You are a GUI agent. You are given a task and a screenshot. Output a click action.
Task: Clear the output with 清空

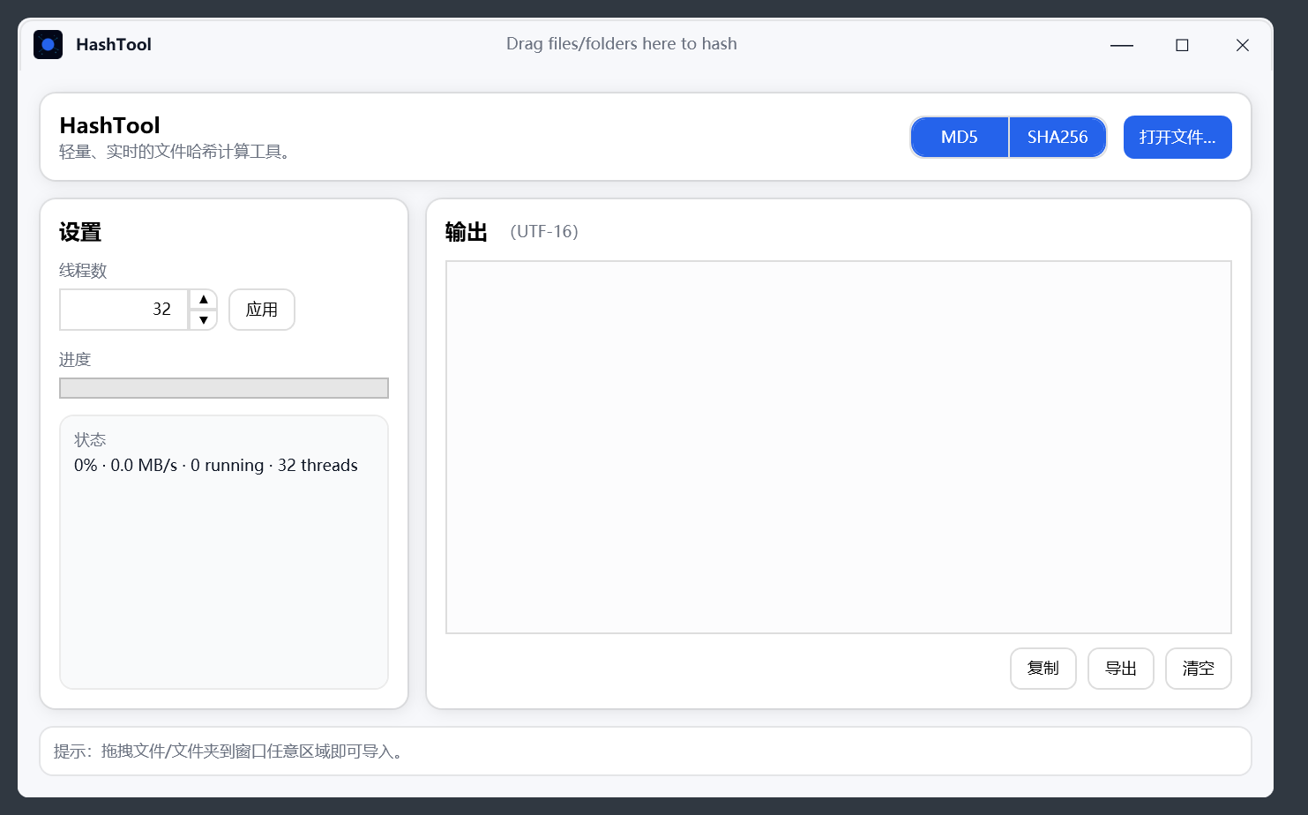[1199, 669]
